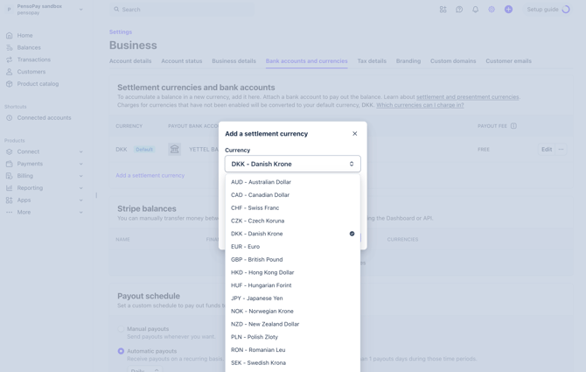Screen dimensions: 586x372
Task: Open settlement and presentment currencies link
Action: tap(468, 97)
